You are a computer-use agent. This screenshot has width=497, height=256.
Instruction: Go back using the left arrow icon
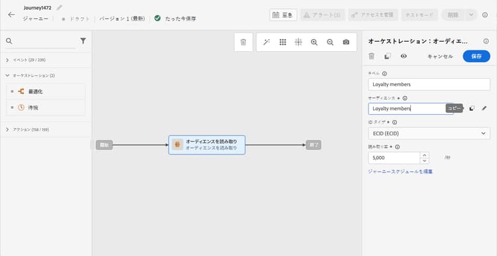point(11,15)
